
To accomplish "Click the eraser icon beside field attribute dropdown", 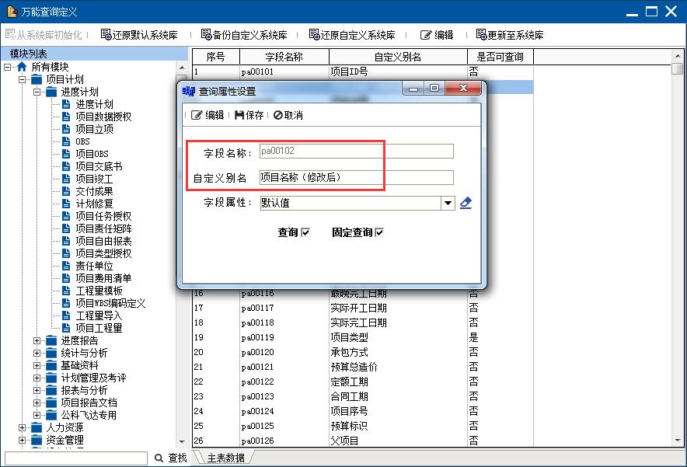I will 466,203.
